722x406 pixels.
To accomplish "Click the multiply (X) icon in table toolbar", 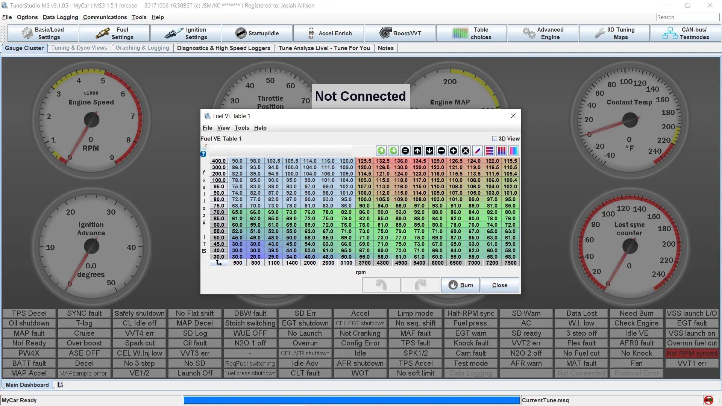I will [466, 151].
